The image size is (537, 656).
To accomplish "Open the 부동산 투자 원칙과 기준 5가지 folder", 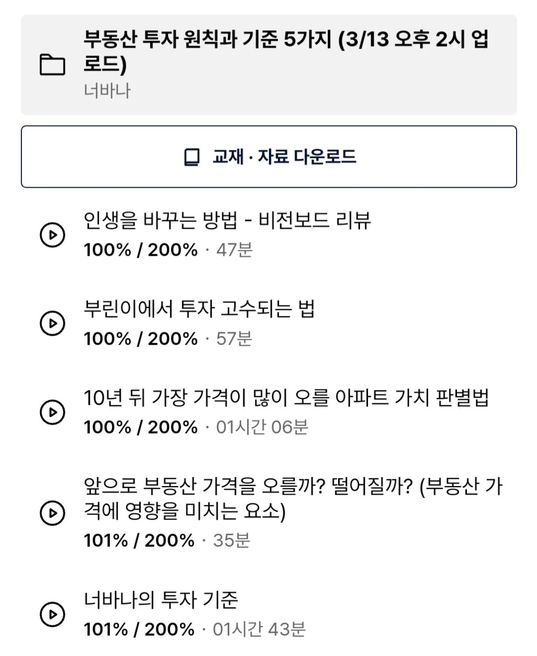I will (x=268, y=64).
